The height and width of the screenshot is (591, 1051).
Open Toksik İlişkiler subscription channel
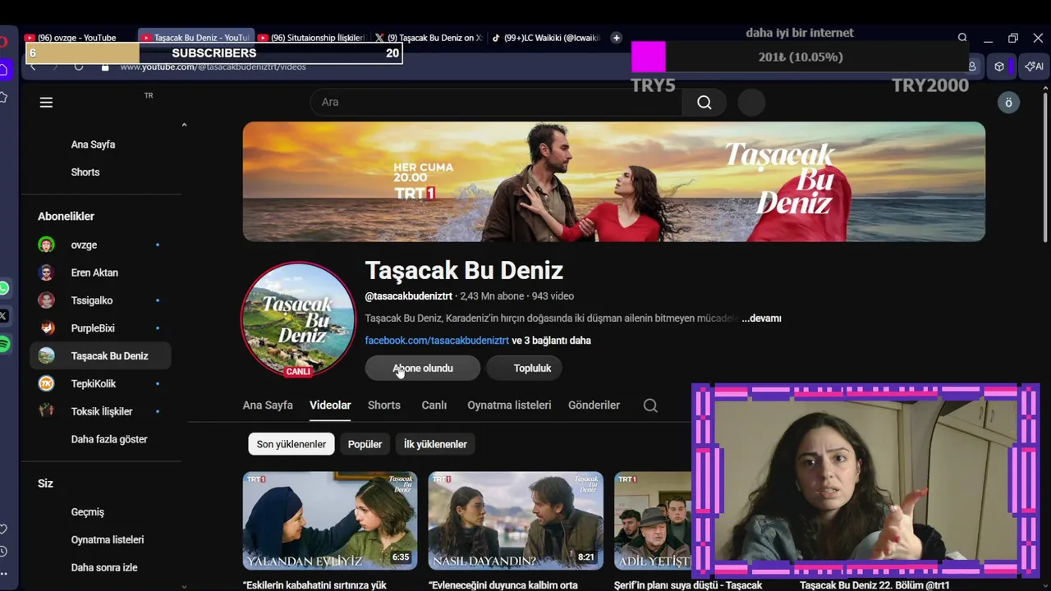pos(100,411)
